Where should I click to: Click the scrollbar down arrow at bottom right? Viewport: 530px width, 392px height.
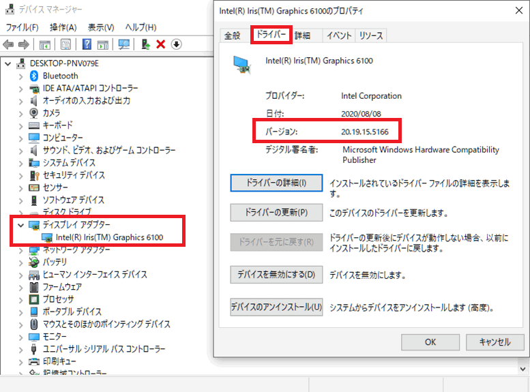(x=523, y=369)
